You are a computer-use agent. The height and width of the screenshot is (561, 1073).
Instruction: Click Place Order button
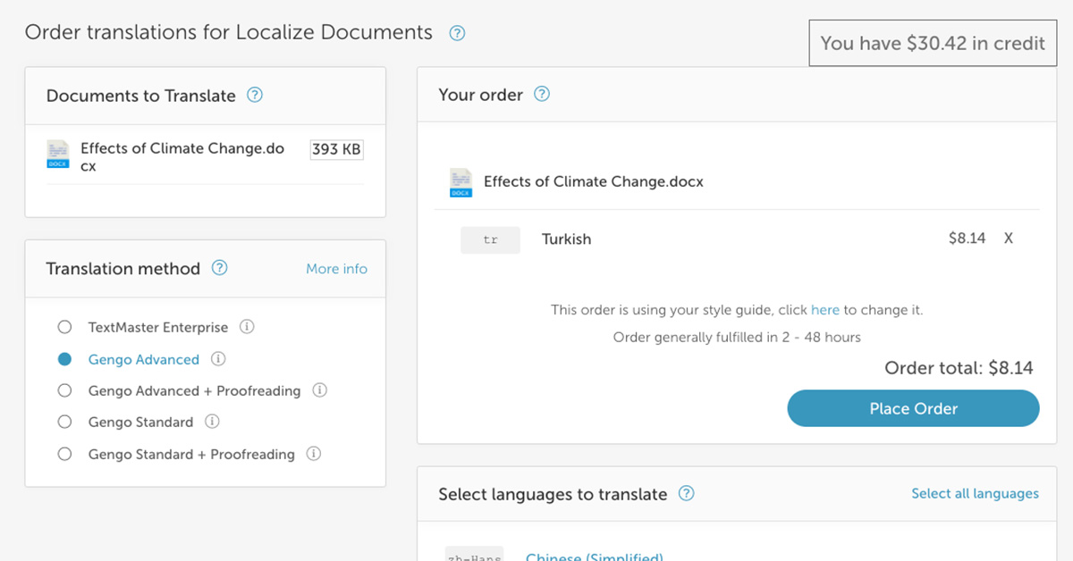[x=913, y=408]
